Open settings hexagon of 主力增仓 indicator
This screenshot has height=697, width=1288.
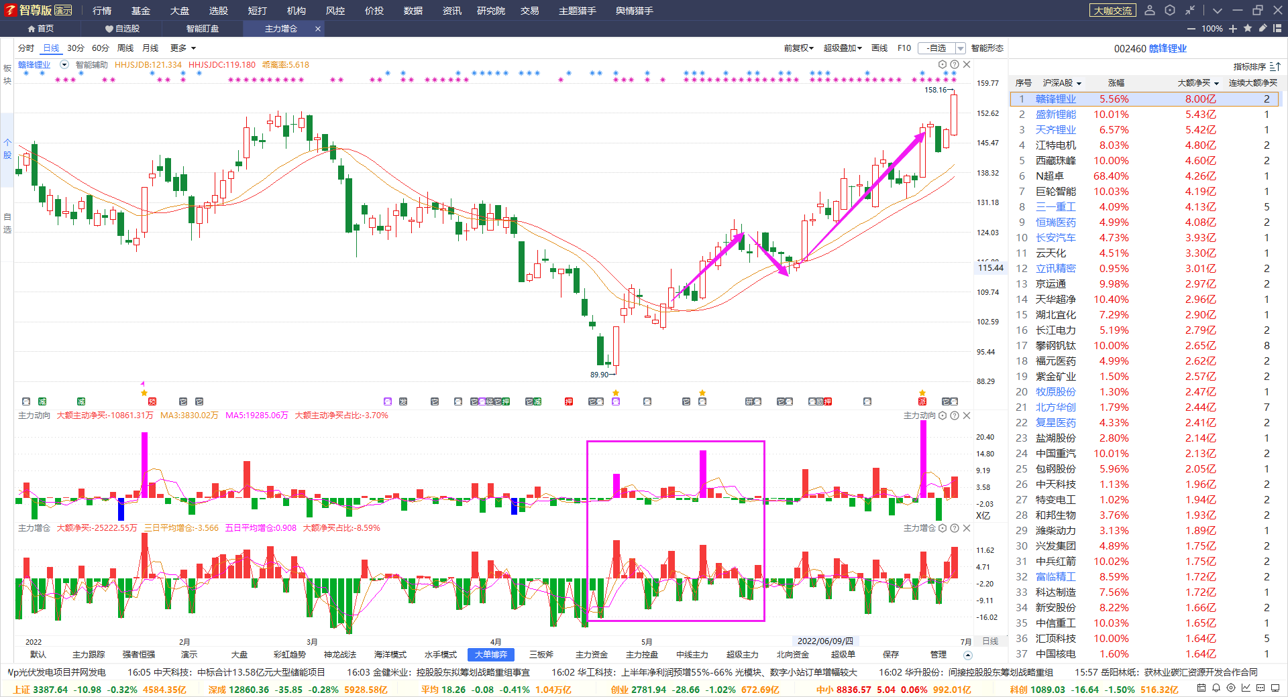(x=943, y=528)
